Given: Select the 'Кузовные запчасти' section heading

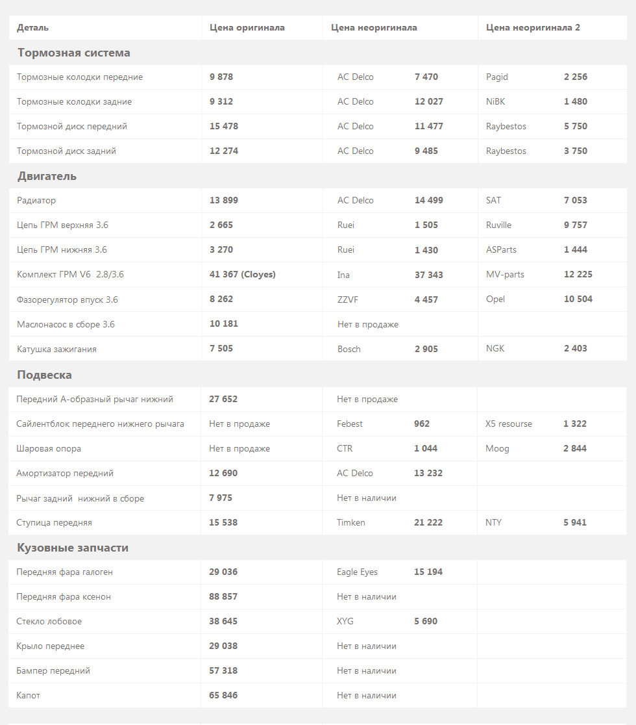Looking at the screenshot, I should [x=73, y=548].
